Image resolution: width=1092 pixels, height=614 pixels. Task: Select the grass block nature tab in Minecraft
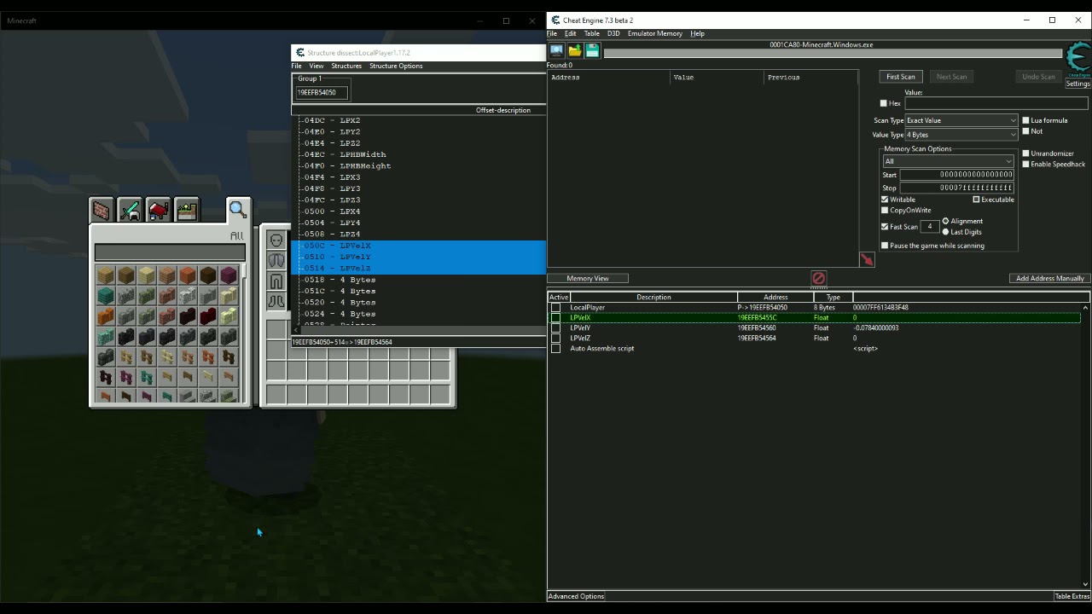point(186,210)
